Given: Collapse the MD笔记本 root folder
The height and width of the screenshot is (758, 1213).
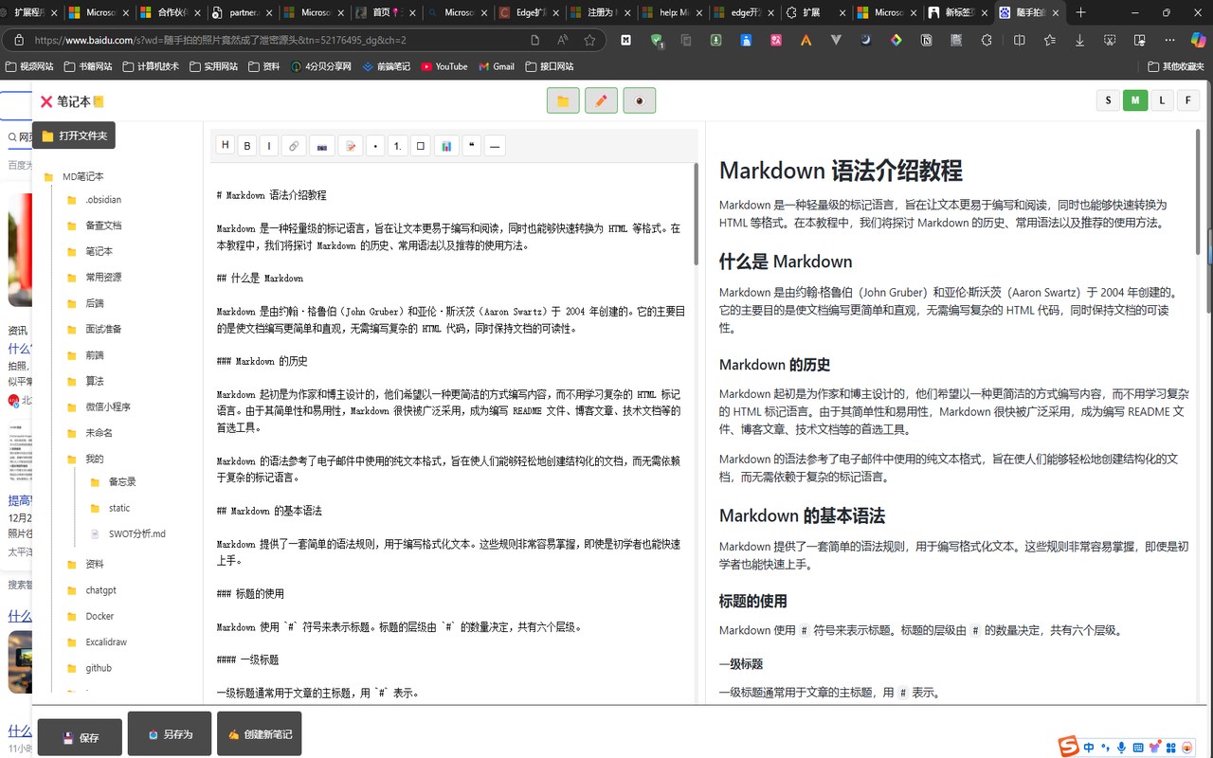Looking at the screenshot, I should pyautogui.click(x=82, y=176).
